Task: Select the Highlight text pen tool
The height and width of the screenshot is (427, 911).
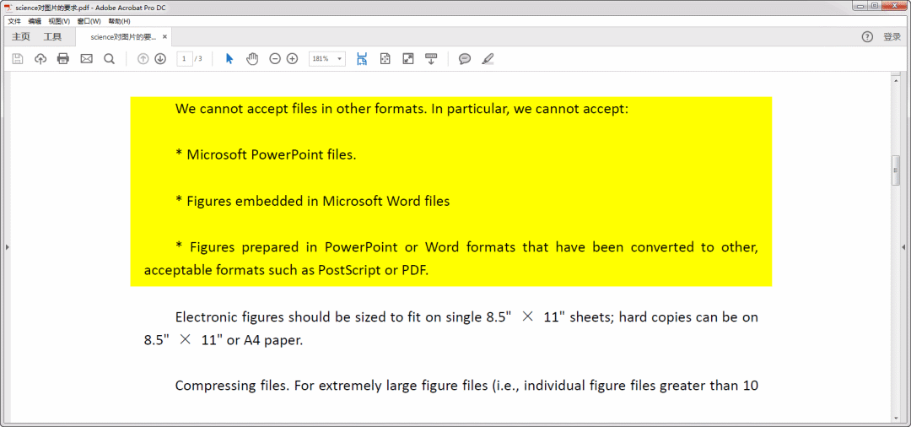Action: point(488,59)
